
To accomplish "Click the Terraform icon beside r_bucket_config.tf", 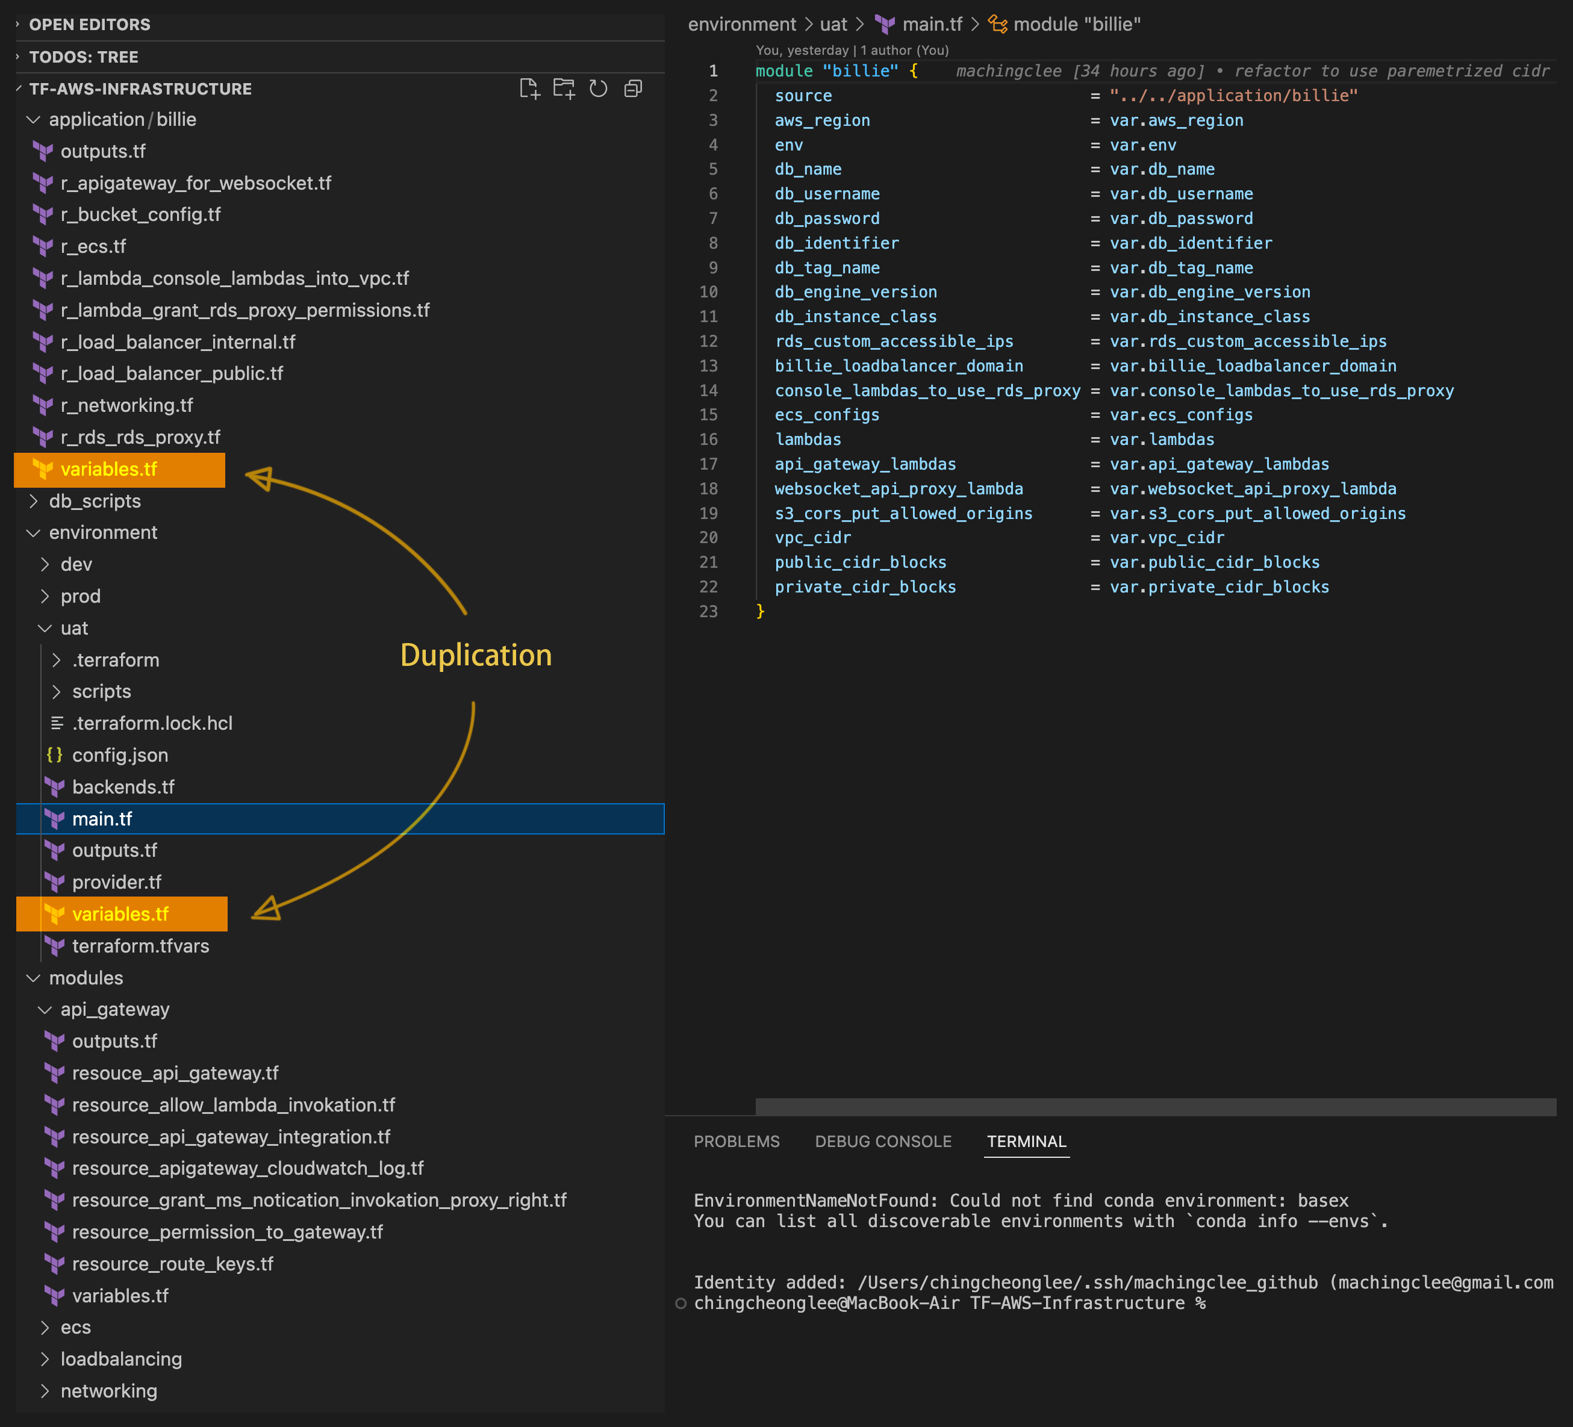I will (43, 214).
